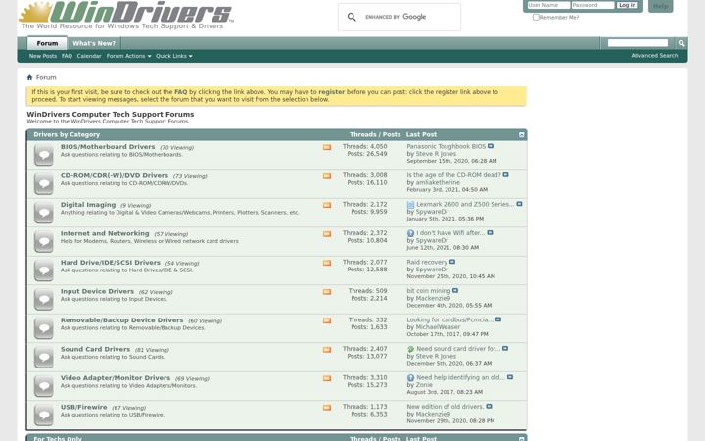
Task: Open the bold FAQ link in the yellow notice
Action: tap(181, 92)
